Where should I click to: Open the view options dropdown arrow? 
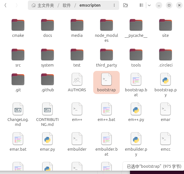(149, 5)
